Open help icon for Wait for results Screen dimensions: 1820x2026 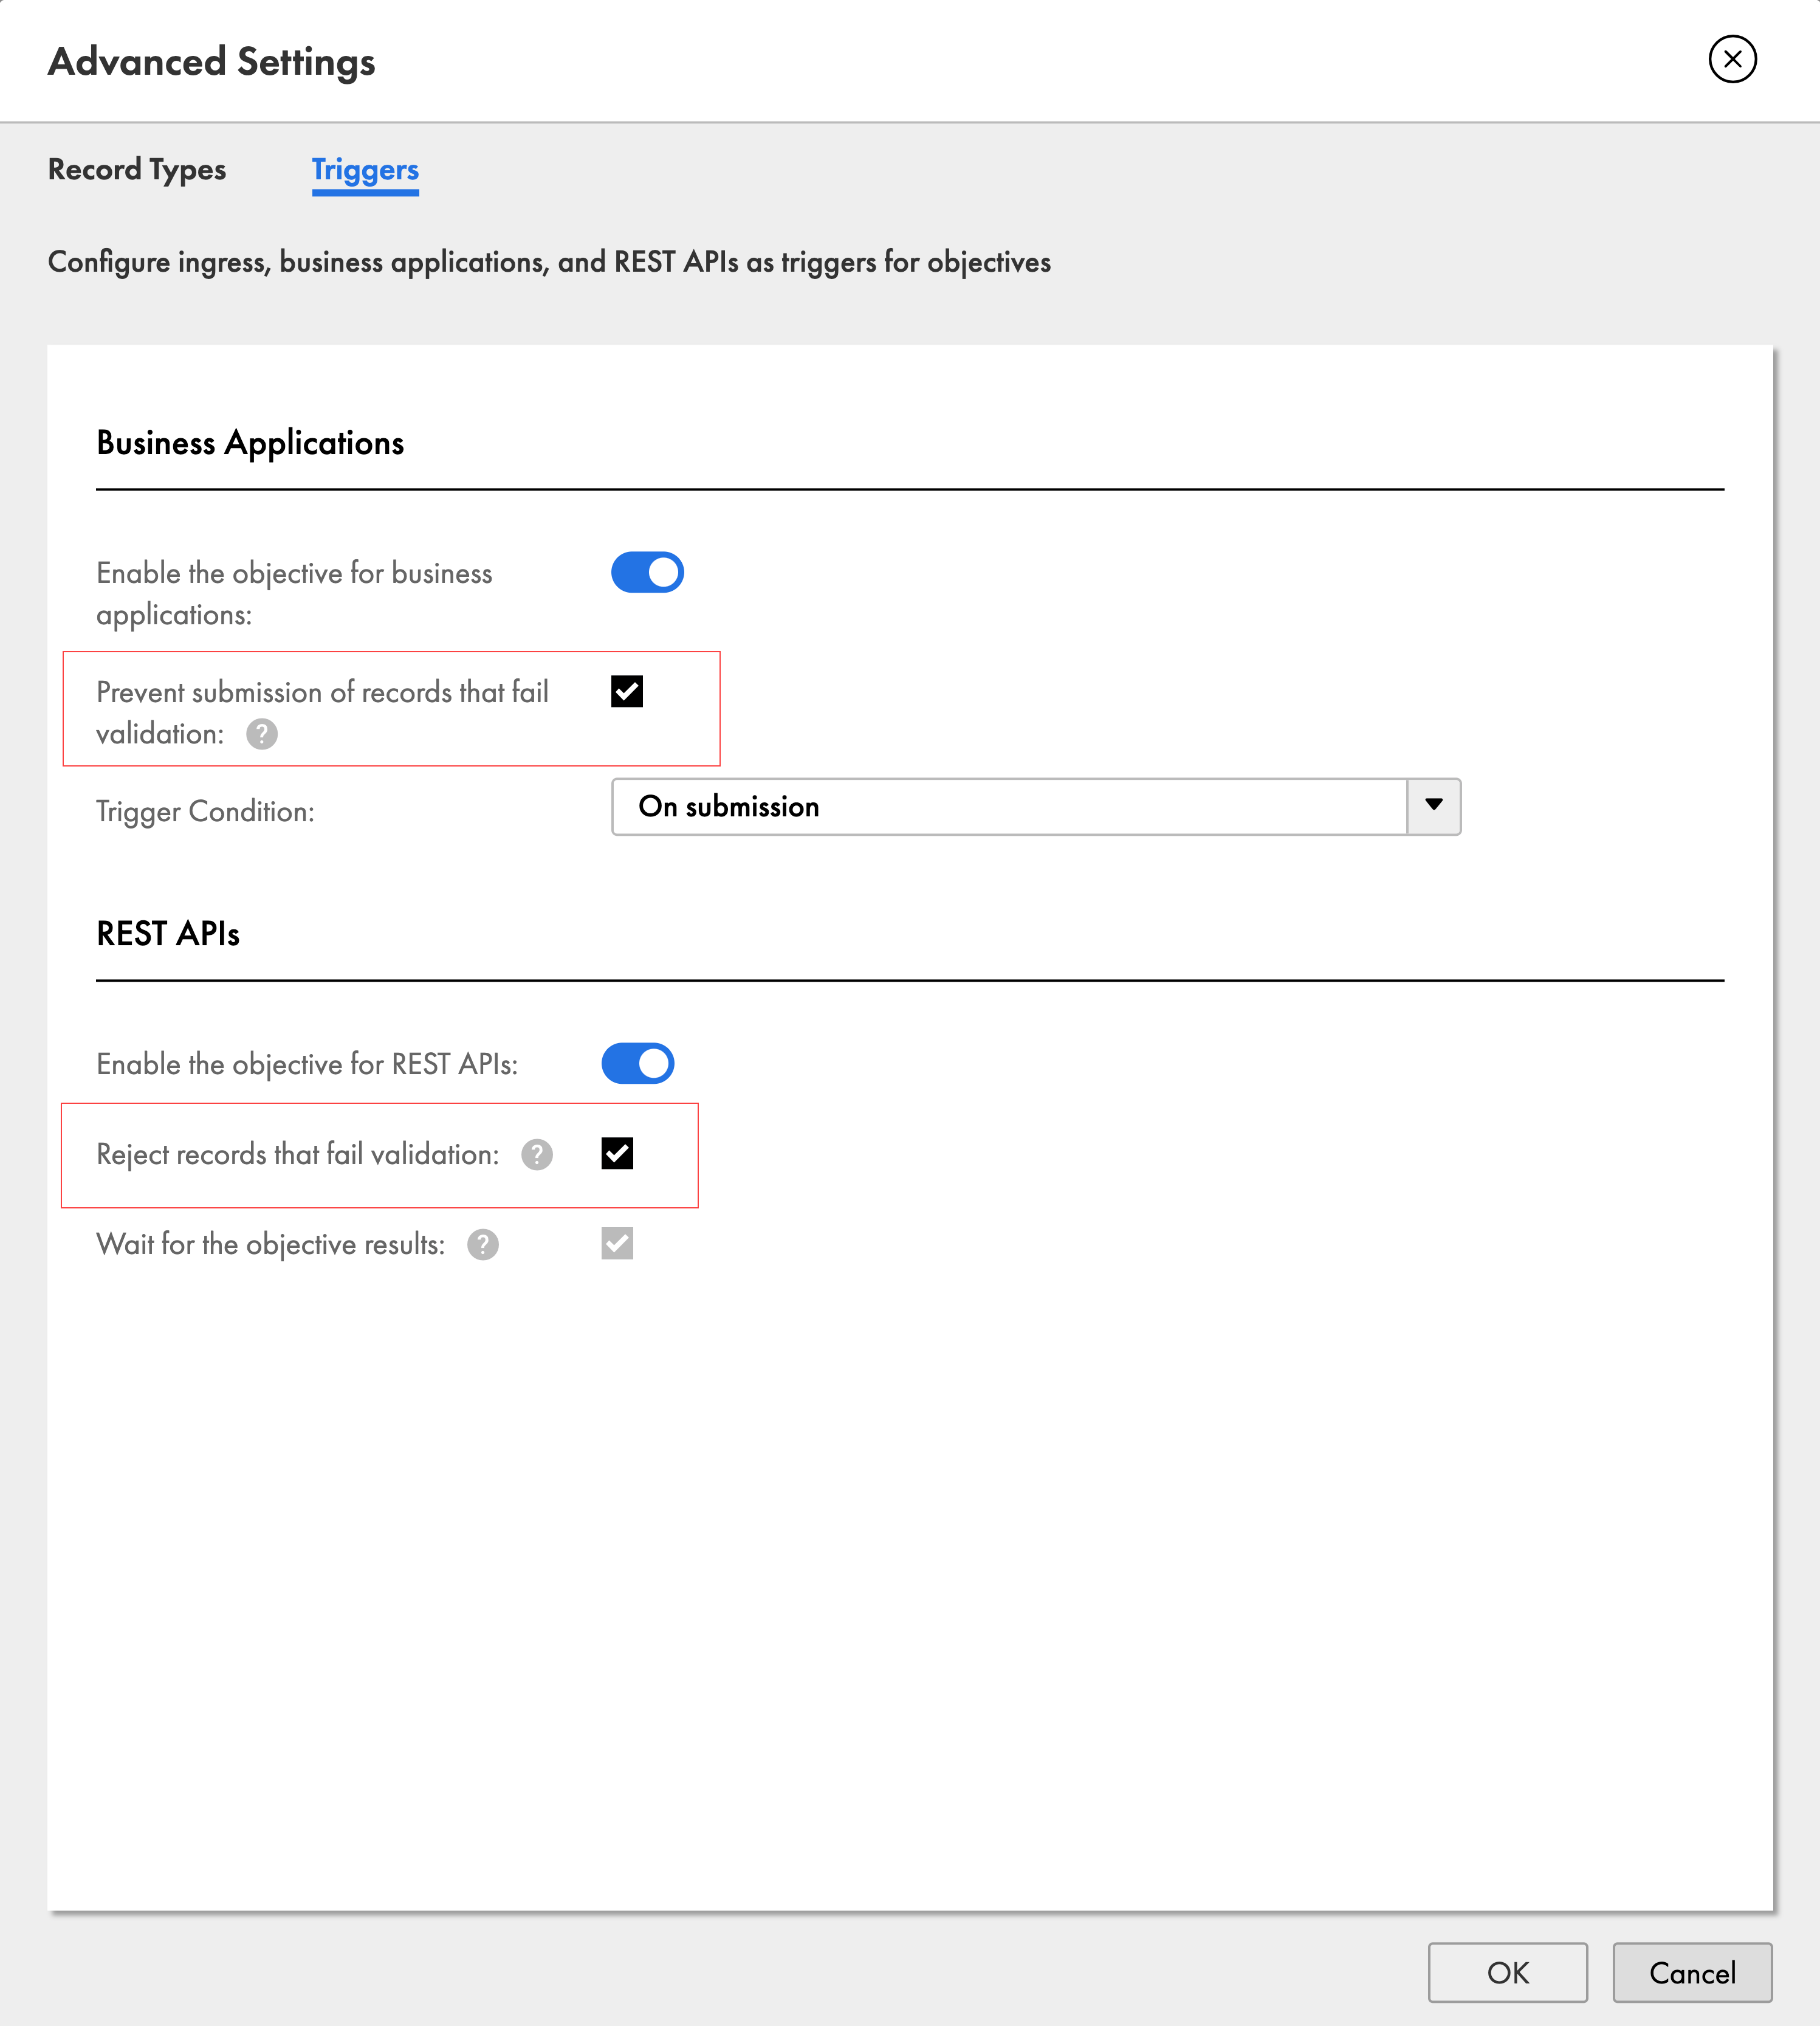[483, 1245]
